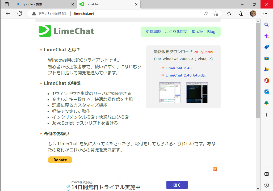Click the yellow Donate button

pos(60,160)
